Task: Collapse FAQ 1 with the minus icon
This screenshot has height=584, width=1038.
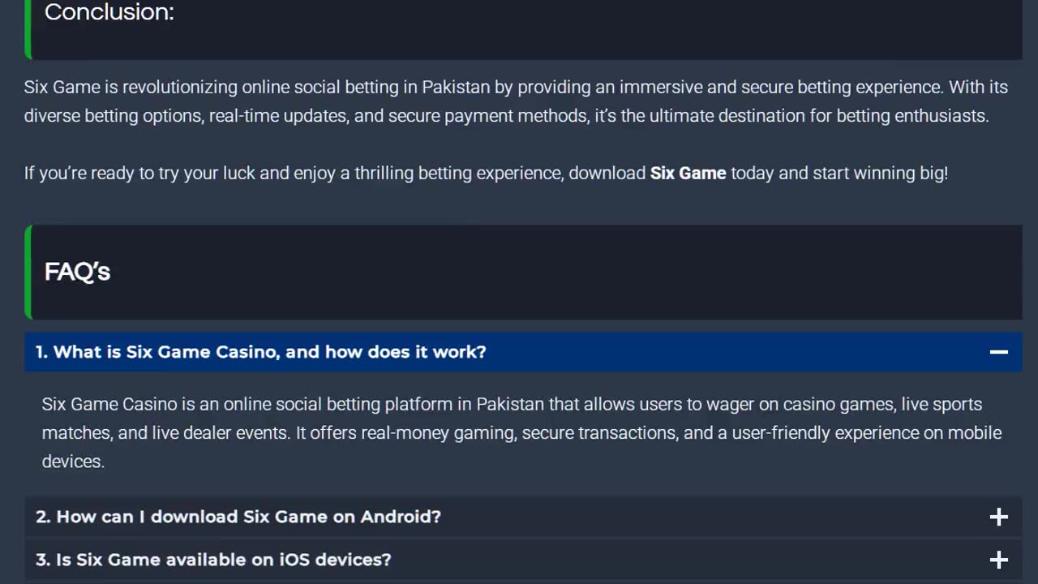Action: [998, 352]
